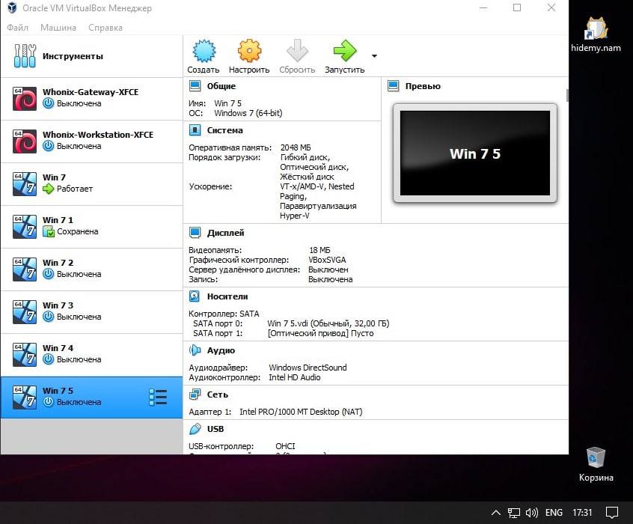Image resolution: width=633 pixels, height=524 pixels.
Task: Click the 2048 МБ memory value
Action: [296, 147]
